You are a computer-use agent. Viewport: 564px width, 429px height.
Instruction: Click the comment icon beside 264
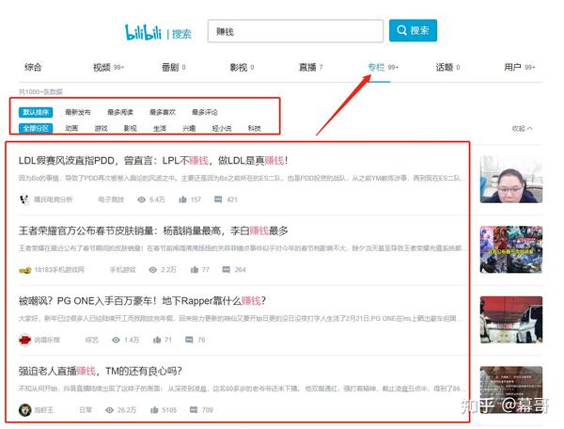(226, 269)
